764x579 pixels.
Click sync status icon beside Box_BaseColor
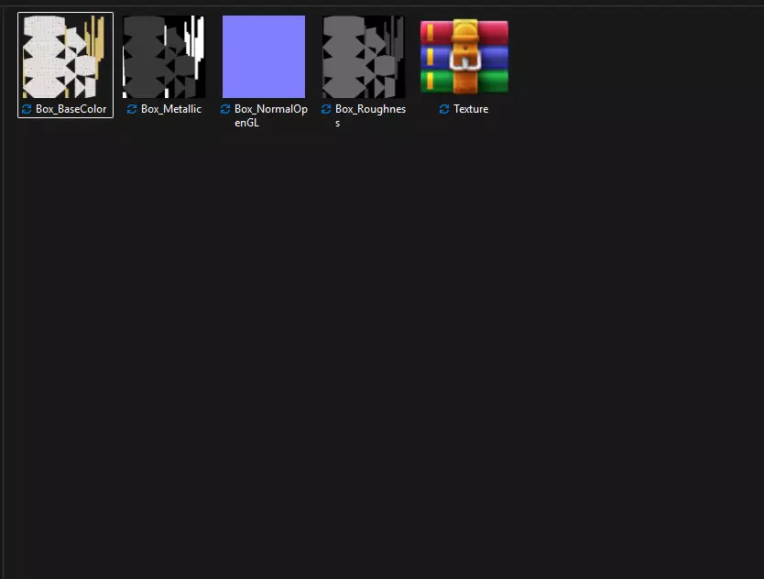(27, 109)
